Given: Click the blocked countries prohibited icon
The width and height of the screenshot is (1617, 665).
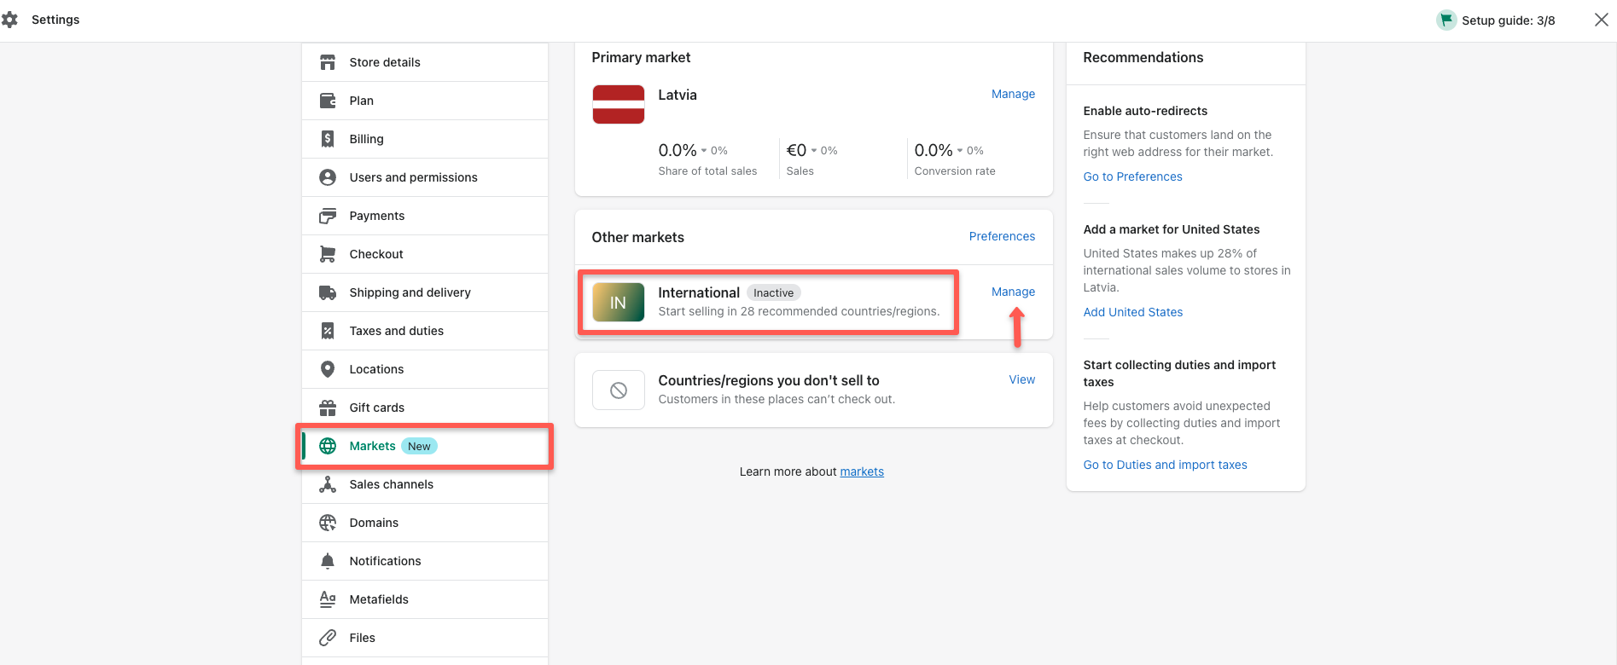Looking at the screenshot, I should point(619,390).
